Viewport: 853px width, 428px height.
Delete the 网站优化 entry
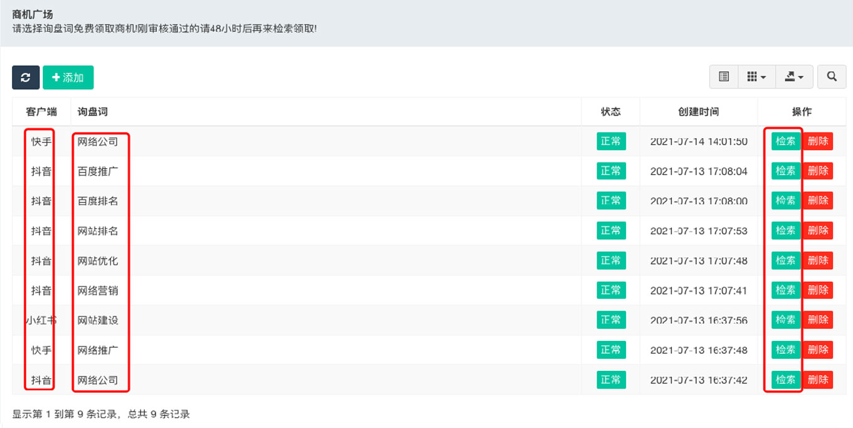pyautogui.click(x=818, y=260)
